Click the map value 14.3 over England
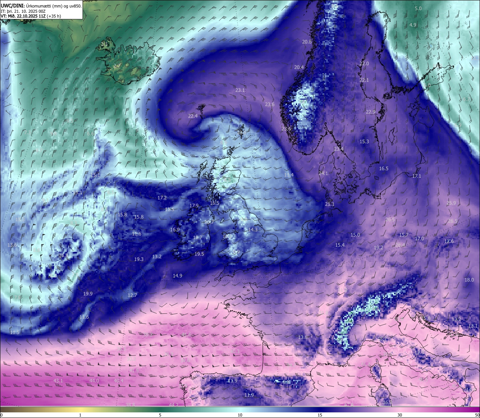 (253, 229)
